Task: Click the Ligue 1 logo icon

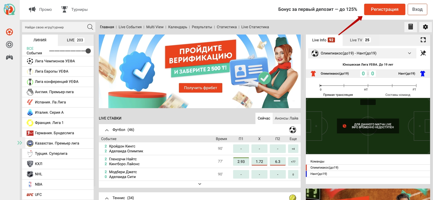Action: (x=30, y=123)
